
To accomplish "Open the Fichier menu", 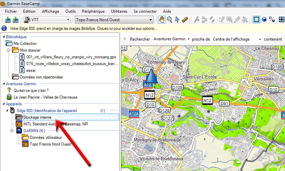I will tap(11, 11).
